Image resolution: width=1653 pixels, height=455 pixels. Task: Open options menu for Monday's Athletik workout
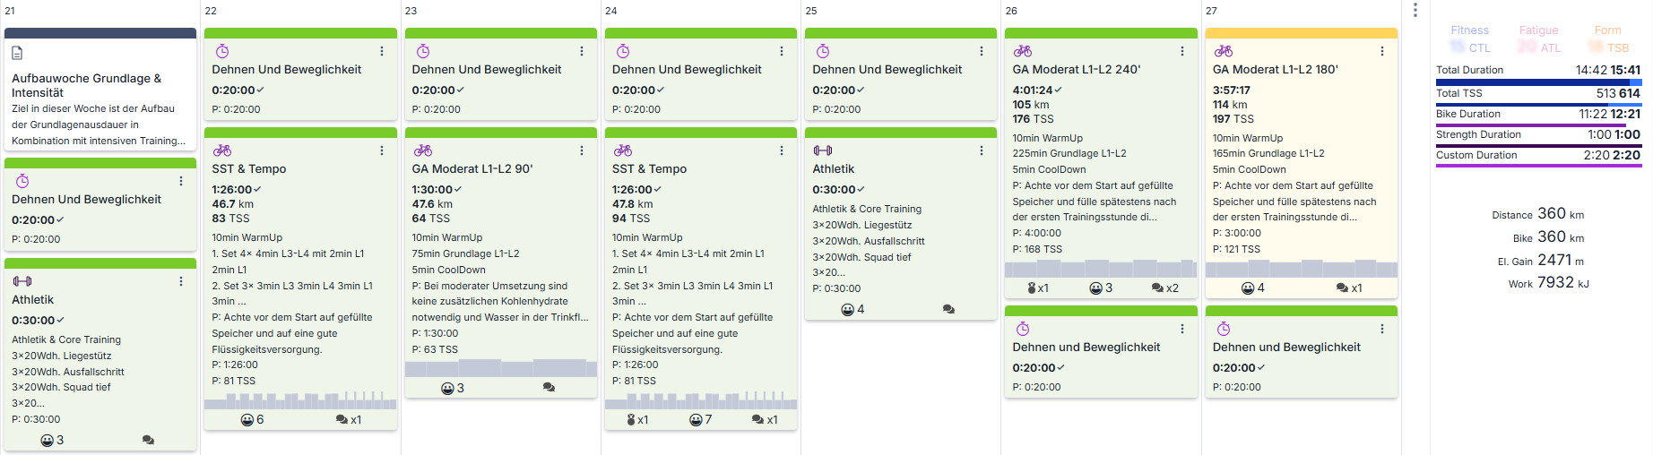pyautogui.click(x=181, y=281)
